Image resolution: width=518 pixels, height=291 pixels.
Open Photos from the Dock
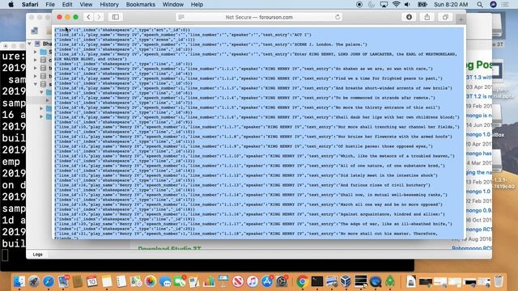click(x=151, y=281)
